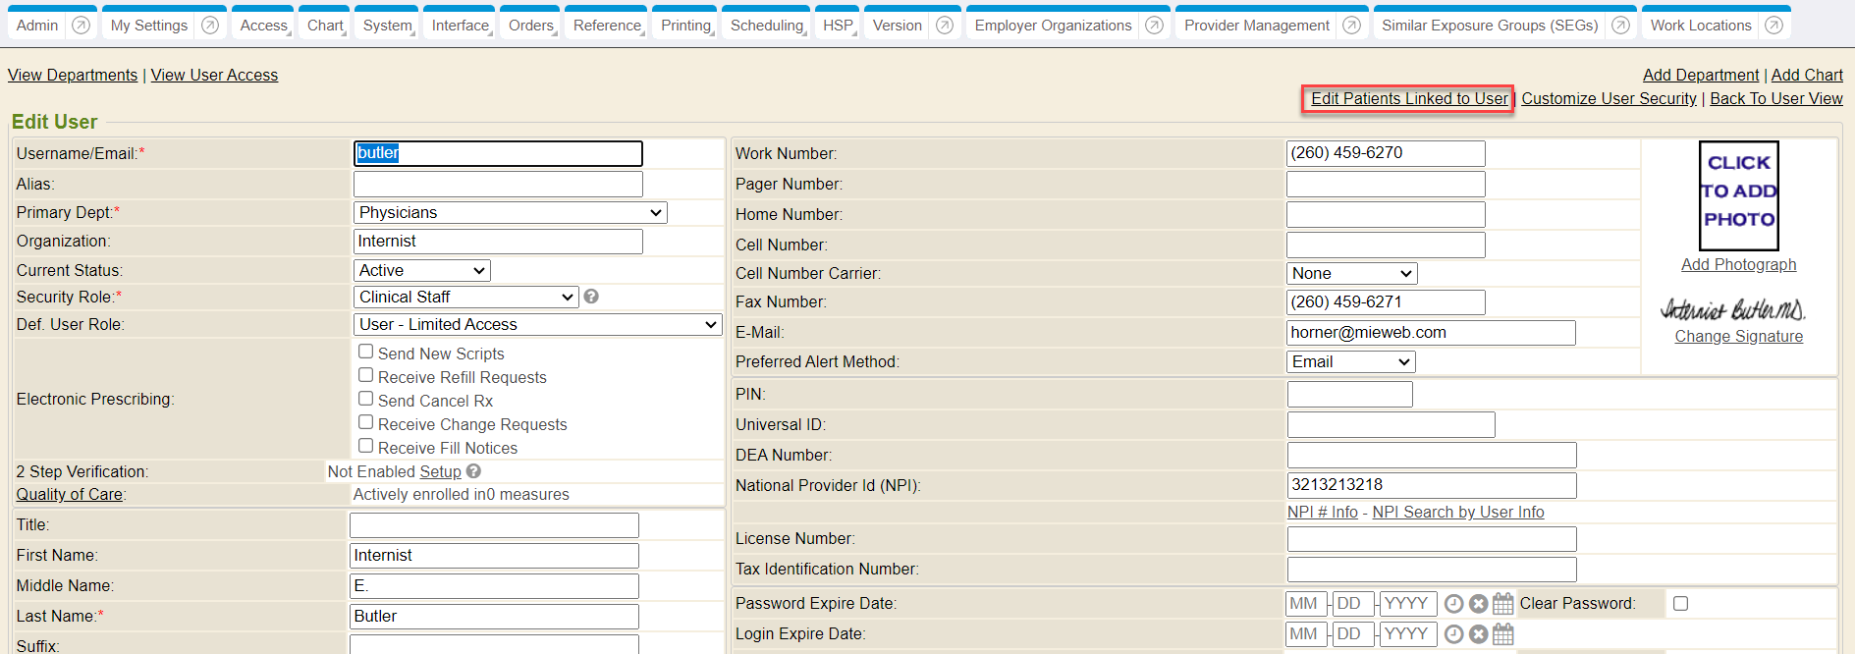Open calendar picker for Password Expire Date
This screenshot has height=654, width=1855.
point(1502,604)
